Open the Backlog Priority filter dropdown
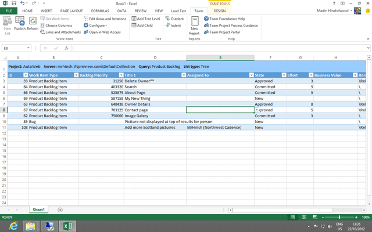Viewport: 372px width, 232px height. [121, 75]
